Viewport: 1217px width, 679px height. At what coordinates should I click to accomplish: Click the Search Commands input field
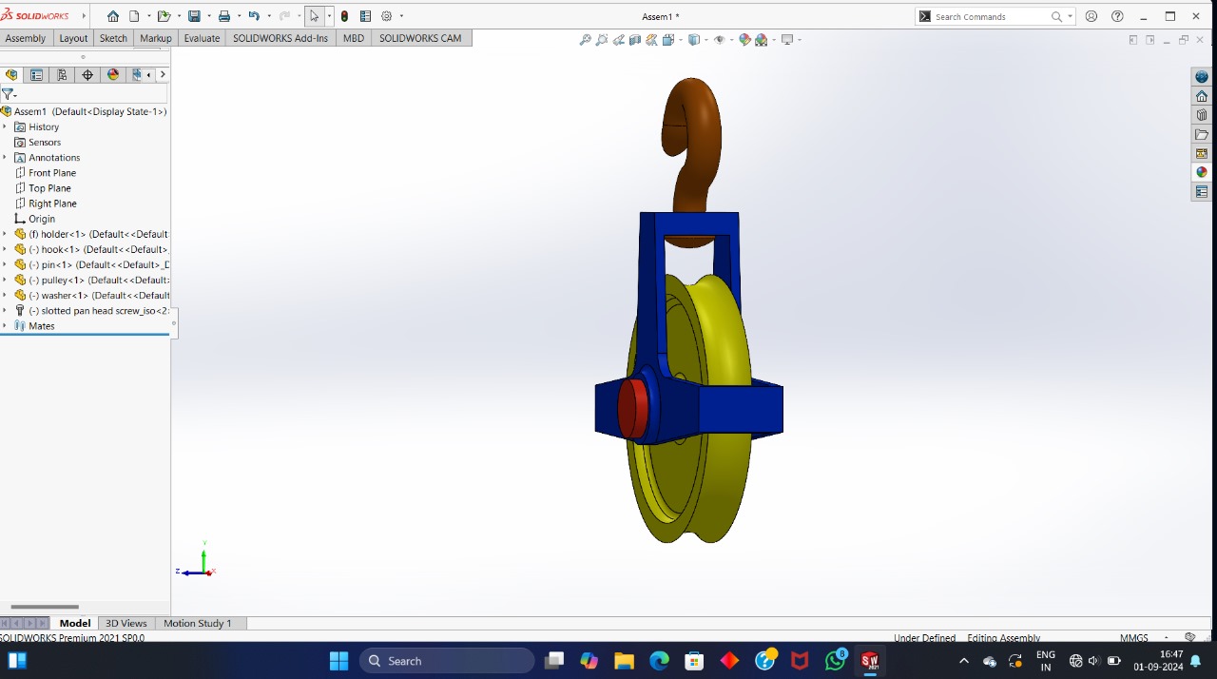993,16
